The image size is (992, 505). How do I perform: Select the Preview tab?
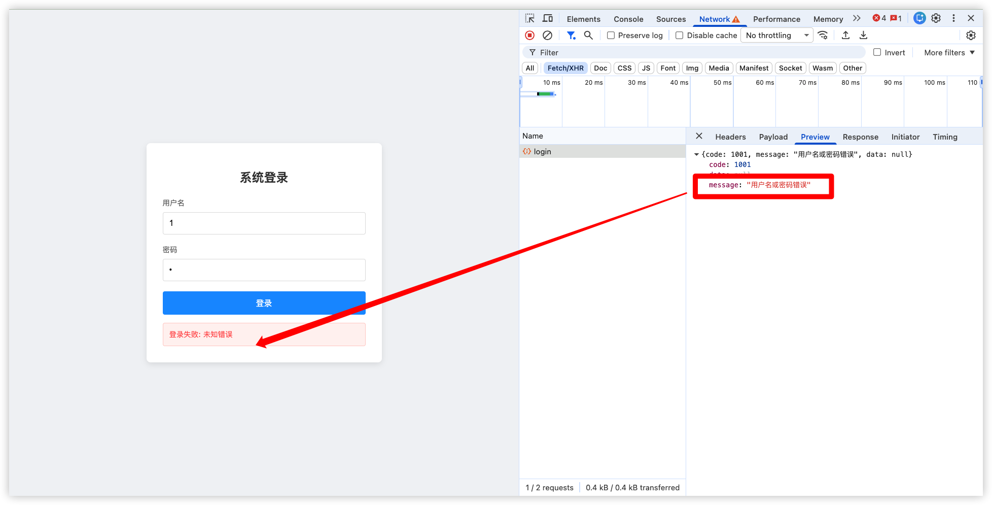[815, 137]
